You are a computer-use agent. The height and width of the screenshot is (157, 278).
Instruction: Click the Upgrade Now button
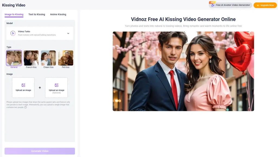click(x=265, y=5)
